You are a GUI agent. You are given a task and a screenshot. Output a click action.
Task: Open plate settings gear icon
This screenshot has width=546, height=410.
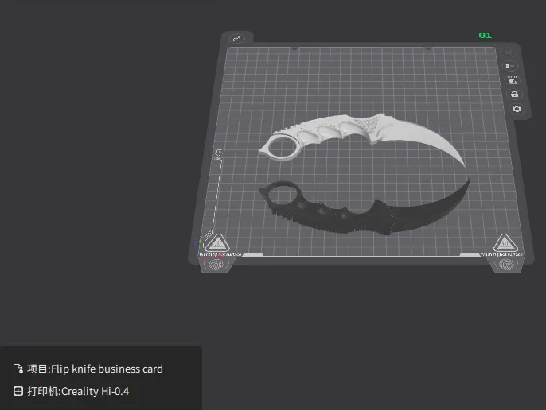[517, 109]
